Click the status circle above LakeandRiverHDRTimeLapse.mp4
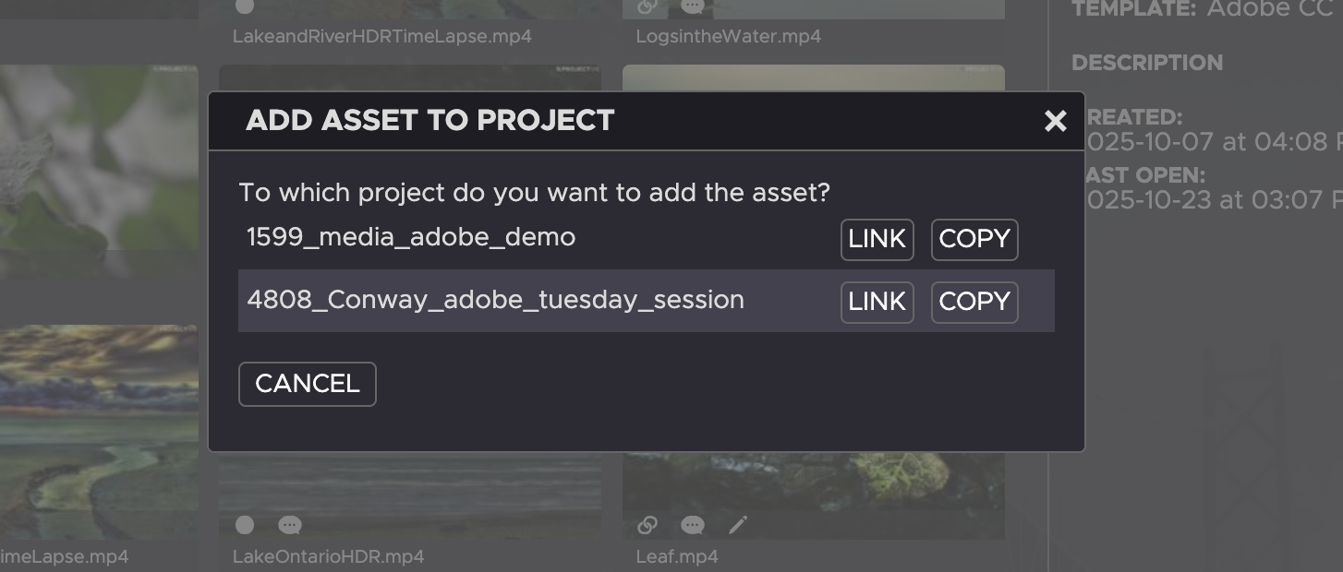This screenshot has width=1343, height=572. point(245,6)
